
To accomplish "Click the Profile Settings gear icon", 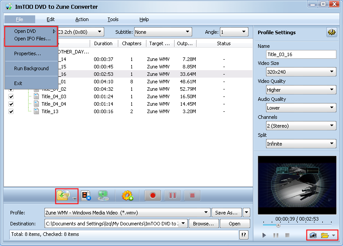I will coord(332,32).
